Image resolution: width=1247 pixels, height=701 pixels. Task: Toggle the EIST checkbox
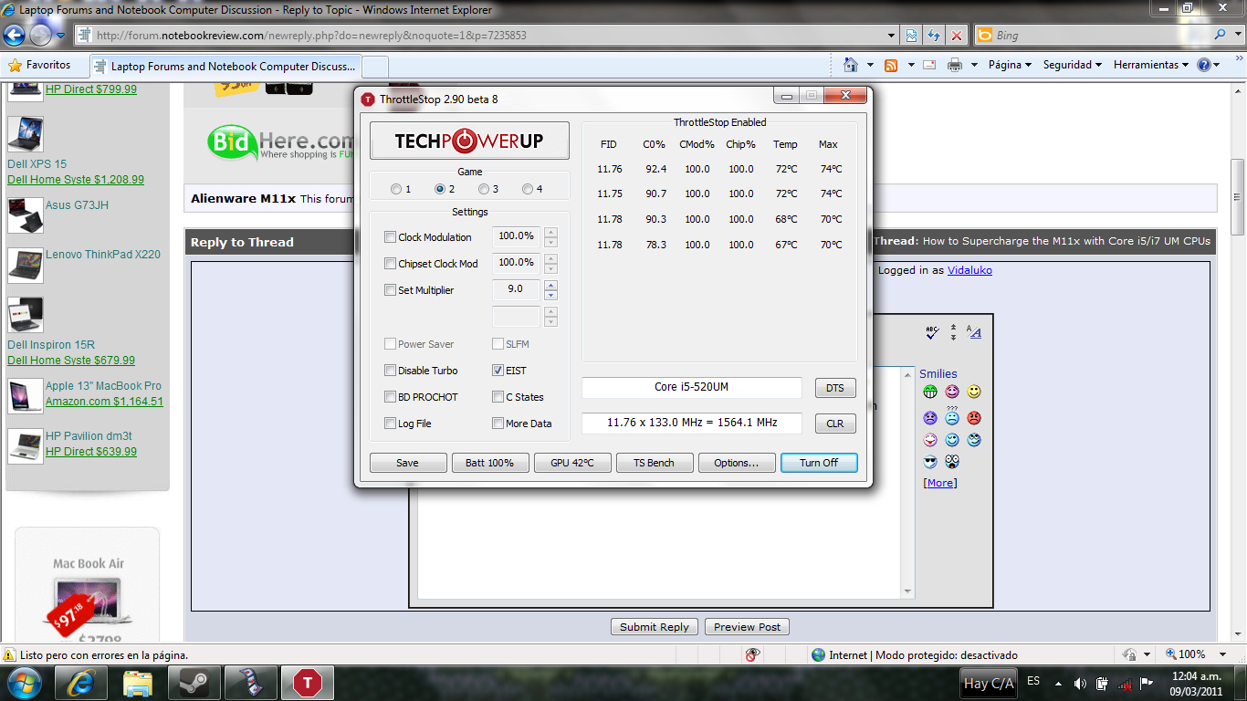pos(498,371)
